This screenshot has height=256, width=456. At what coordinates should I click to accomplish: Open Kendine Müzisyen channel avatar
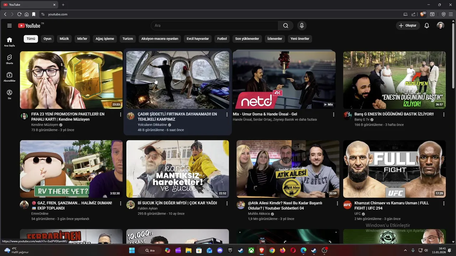[x=24, y=116]
